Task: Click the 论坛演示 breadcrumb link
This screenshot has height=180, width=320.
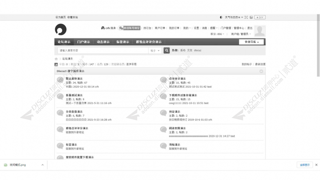Action: 68,59
